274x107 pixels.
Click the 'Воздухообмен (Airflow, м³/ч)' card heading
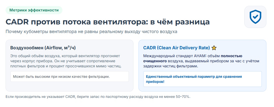coord(43,48)
